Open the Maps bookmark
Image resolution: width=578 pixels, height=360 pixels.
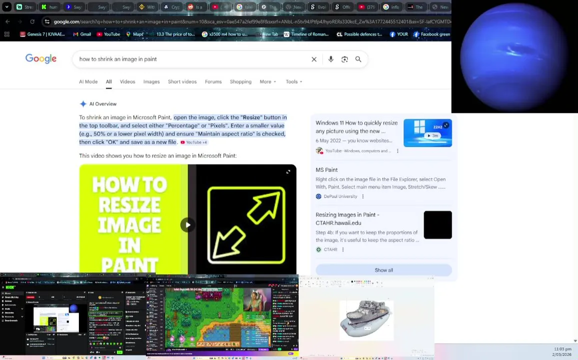click(135, 34)
